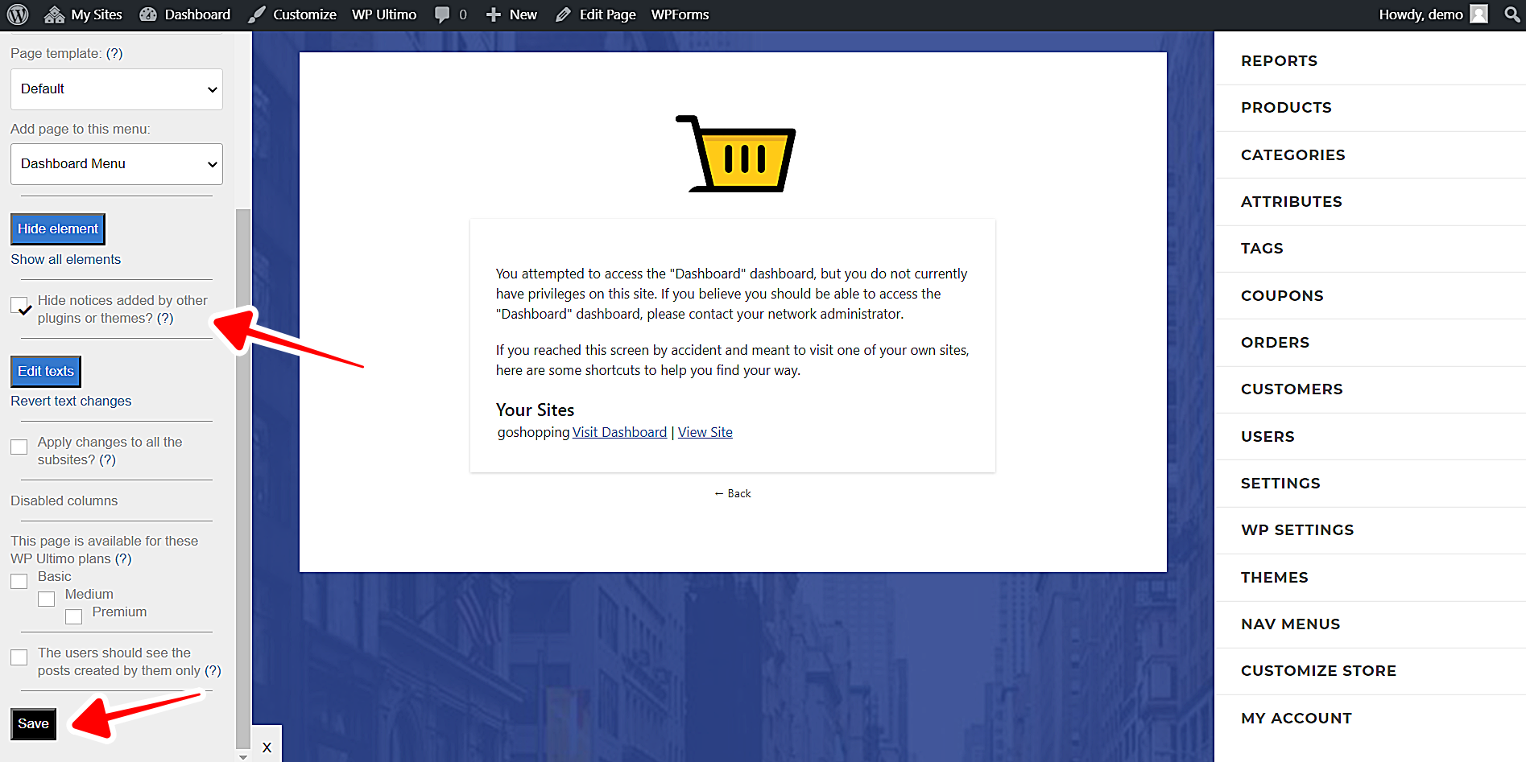Click the WordPress logo icon

[x=18, y=14]
